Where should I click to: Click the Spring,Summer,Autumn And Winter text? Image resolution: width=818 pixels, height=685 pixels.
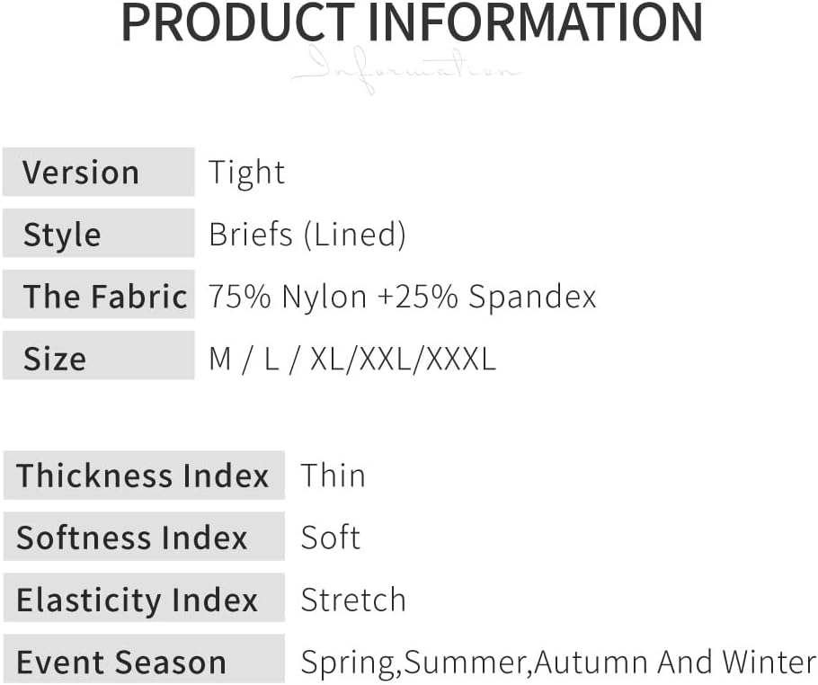557,662
